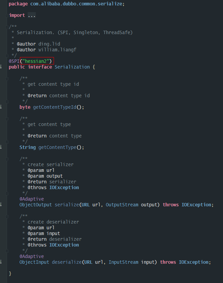Click the folded "..." placeholder after import
The width and height of the screenshot is (223, 283).
32,16
